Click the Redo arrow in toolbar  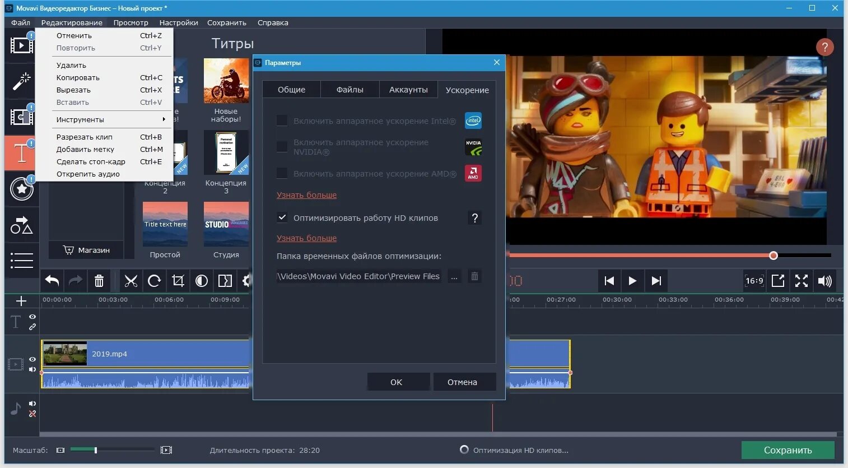76,281
